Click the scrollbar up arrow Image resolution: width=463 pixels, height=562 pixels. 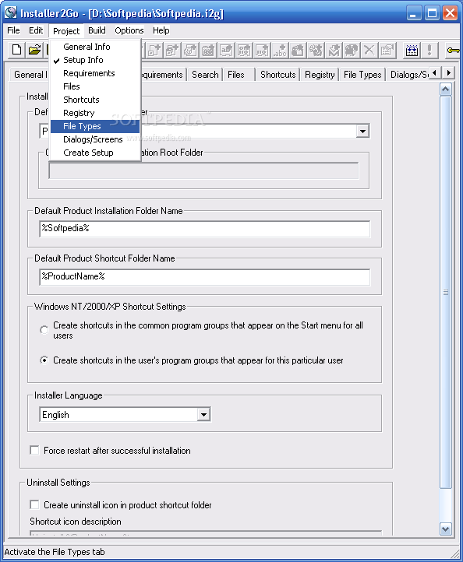(x=445, y=89)
